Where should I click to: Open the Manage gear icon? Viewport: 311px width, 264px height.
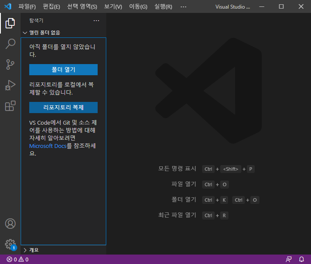tap(10, 244)
